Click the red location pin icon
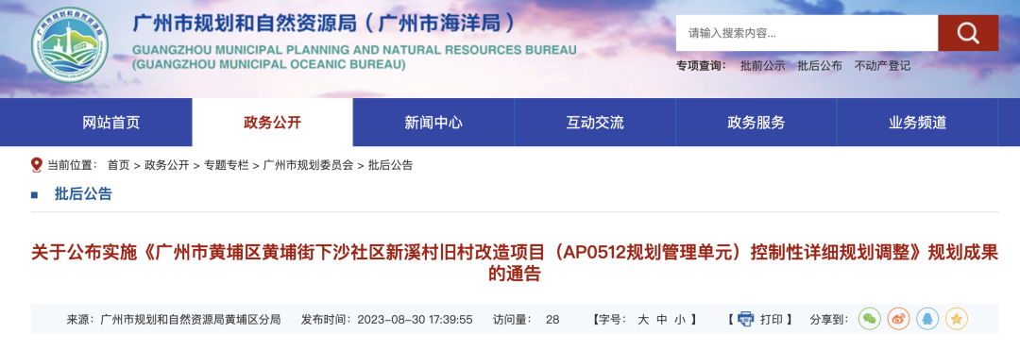1020x350 pixels. 37,165
